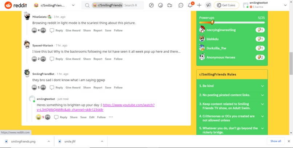Viewport: 293px width, 148px height.
Task: Open the Popular arrow icon in header
Action: [x=151, y=5]
